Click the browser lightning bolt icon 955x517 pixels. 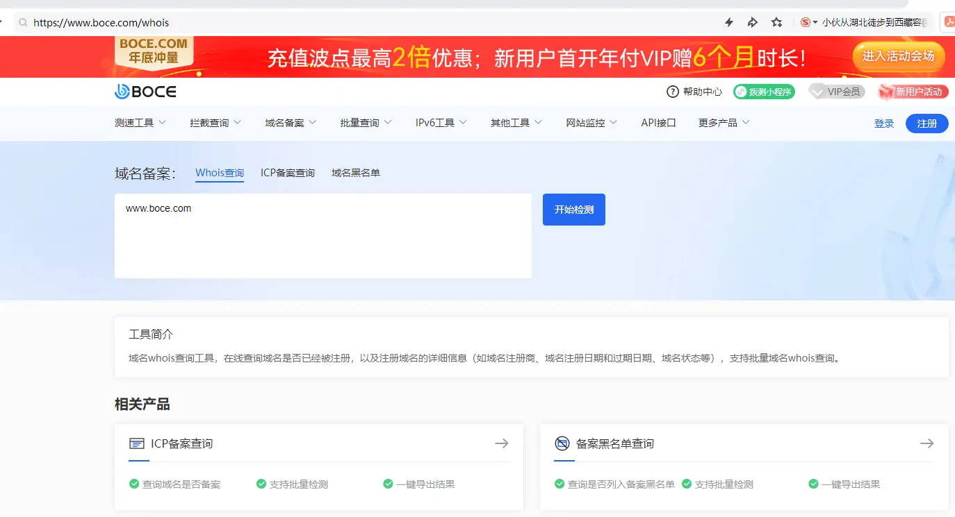click(729, 22)
